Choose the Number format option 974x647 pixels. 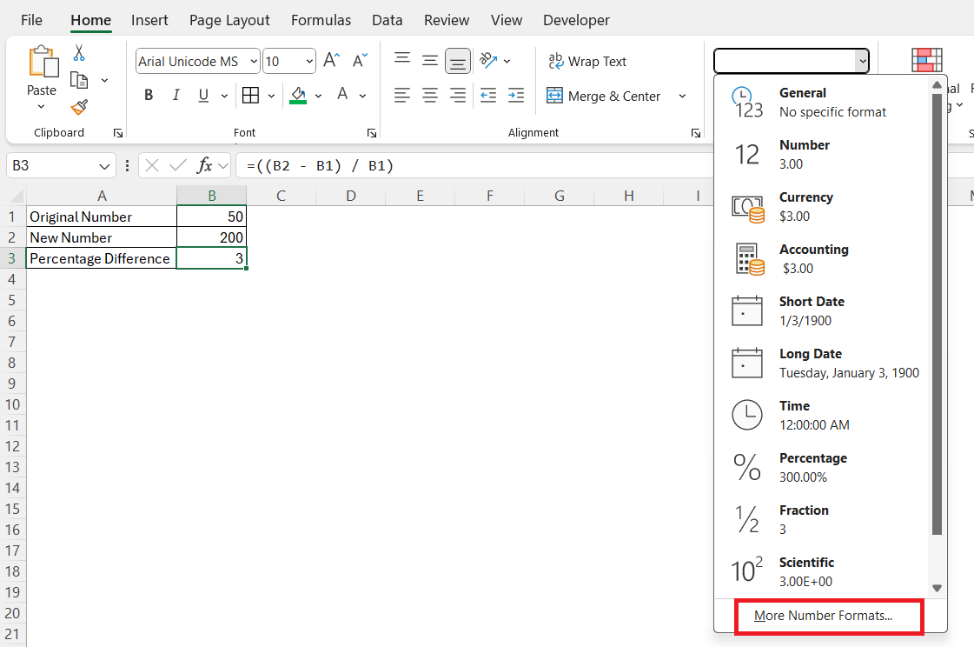click(822, 154)
